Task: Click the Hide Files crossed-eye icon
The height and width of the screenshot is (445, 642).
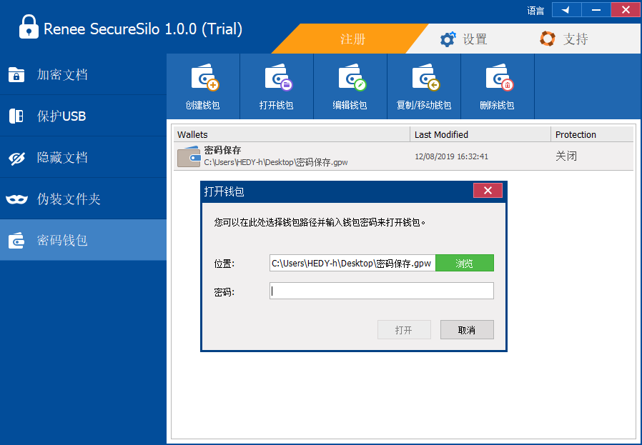Action: (16, 159)
